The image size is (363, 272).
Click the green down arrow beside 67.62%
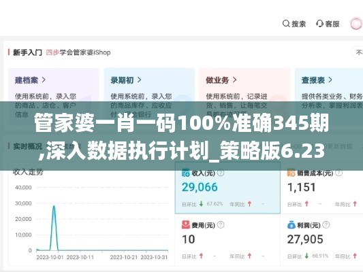tap(201, 204)
